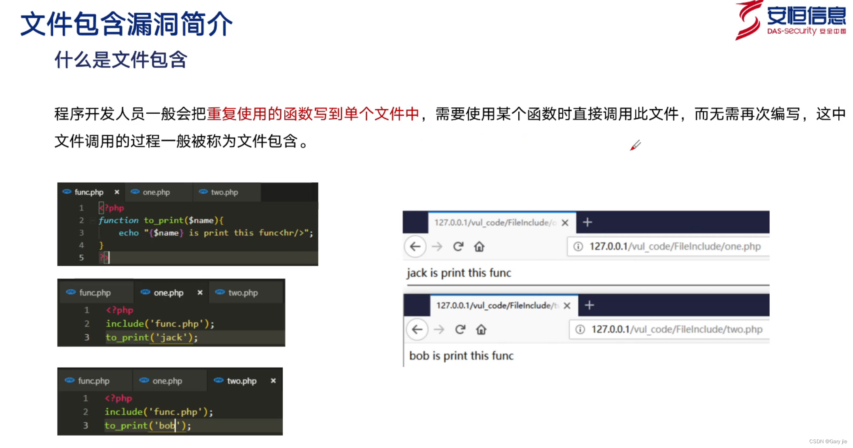Focus the address bar showing two.php URL
This screenshot has width=853, height=448.
coord(669,329)
